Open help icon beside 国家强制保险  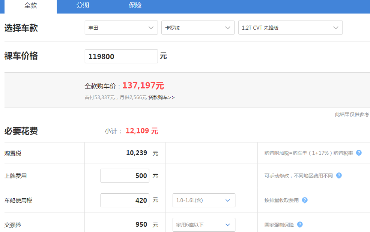pos(300,225)
